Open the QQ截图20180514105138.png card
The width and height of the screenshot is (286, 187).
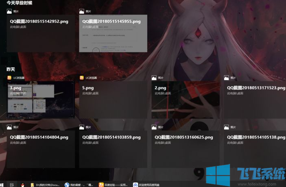(255, 149)
